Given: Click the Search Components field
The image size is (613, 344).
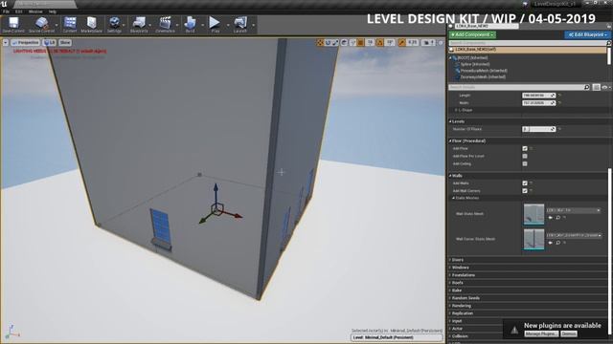Looking at the screenshot, I should (527, 43).
